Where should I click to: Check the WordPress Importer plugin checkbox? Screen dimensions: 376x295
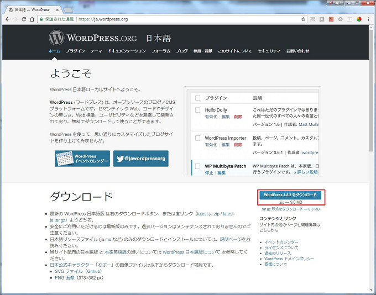(x=197, y=138)
